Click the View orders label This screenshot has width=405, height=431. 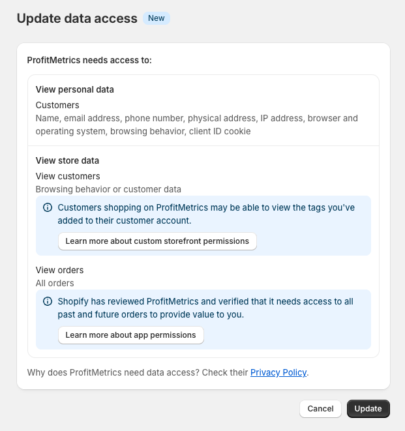59,270
